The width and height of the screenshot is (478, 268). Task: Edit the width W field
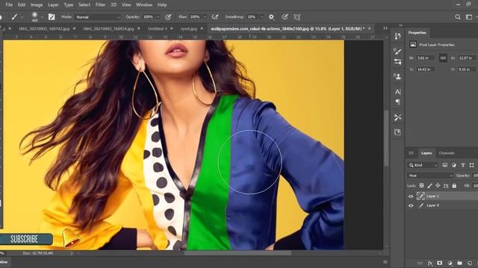coord(426,58)
